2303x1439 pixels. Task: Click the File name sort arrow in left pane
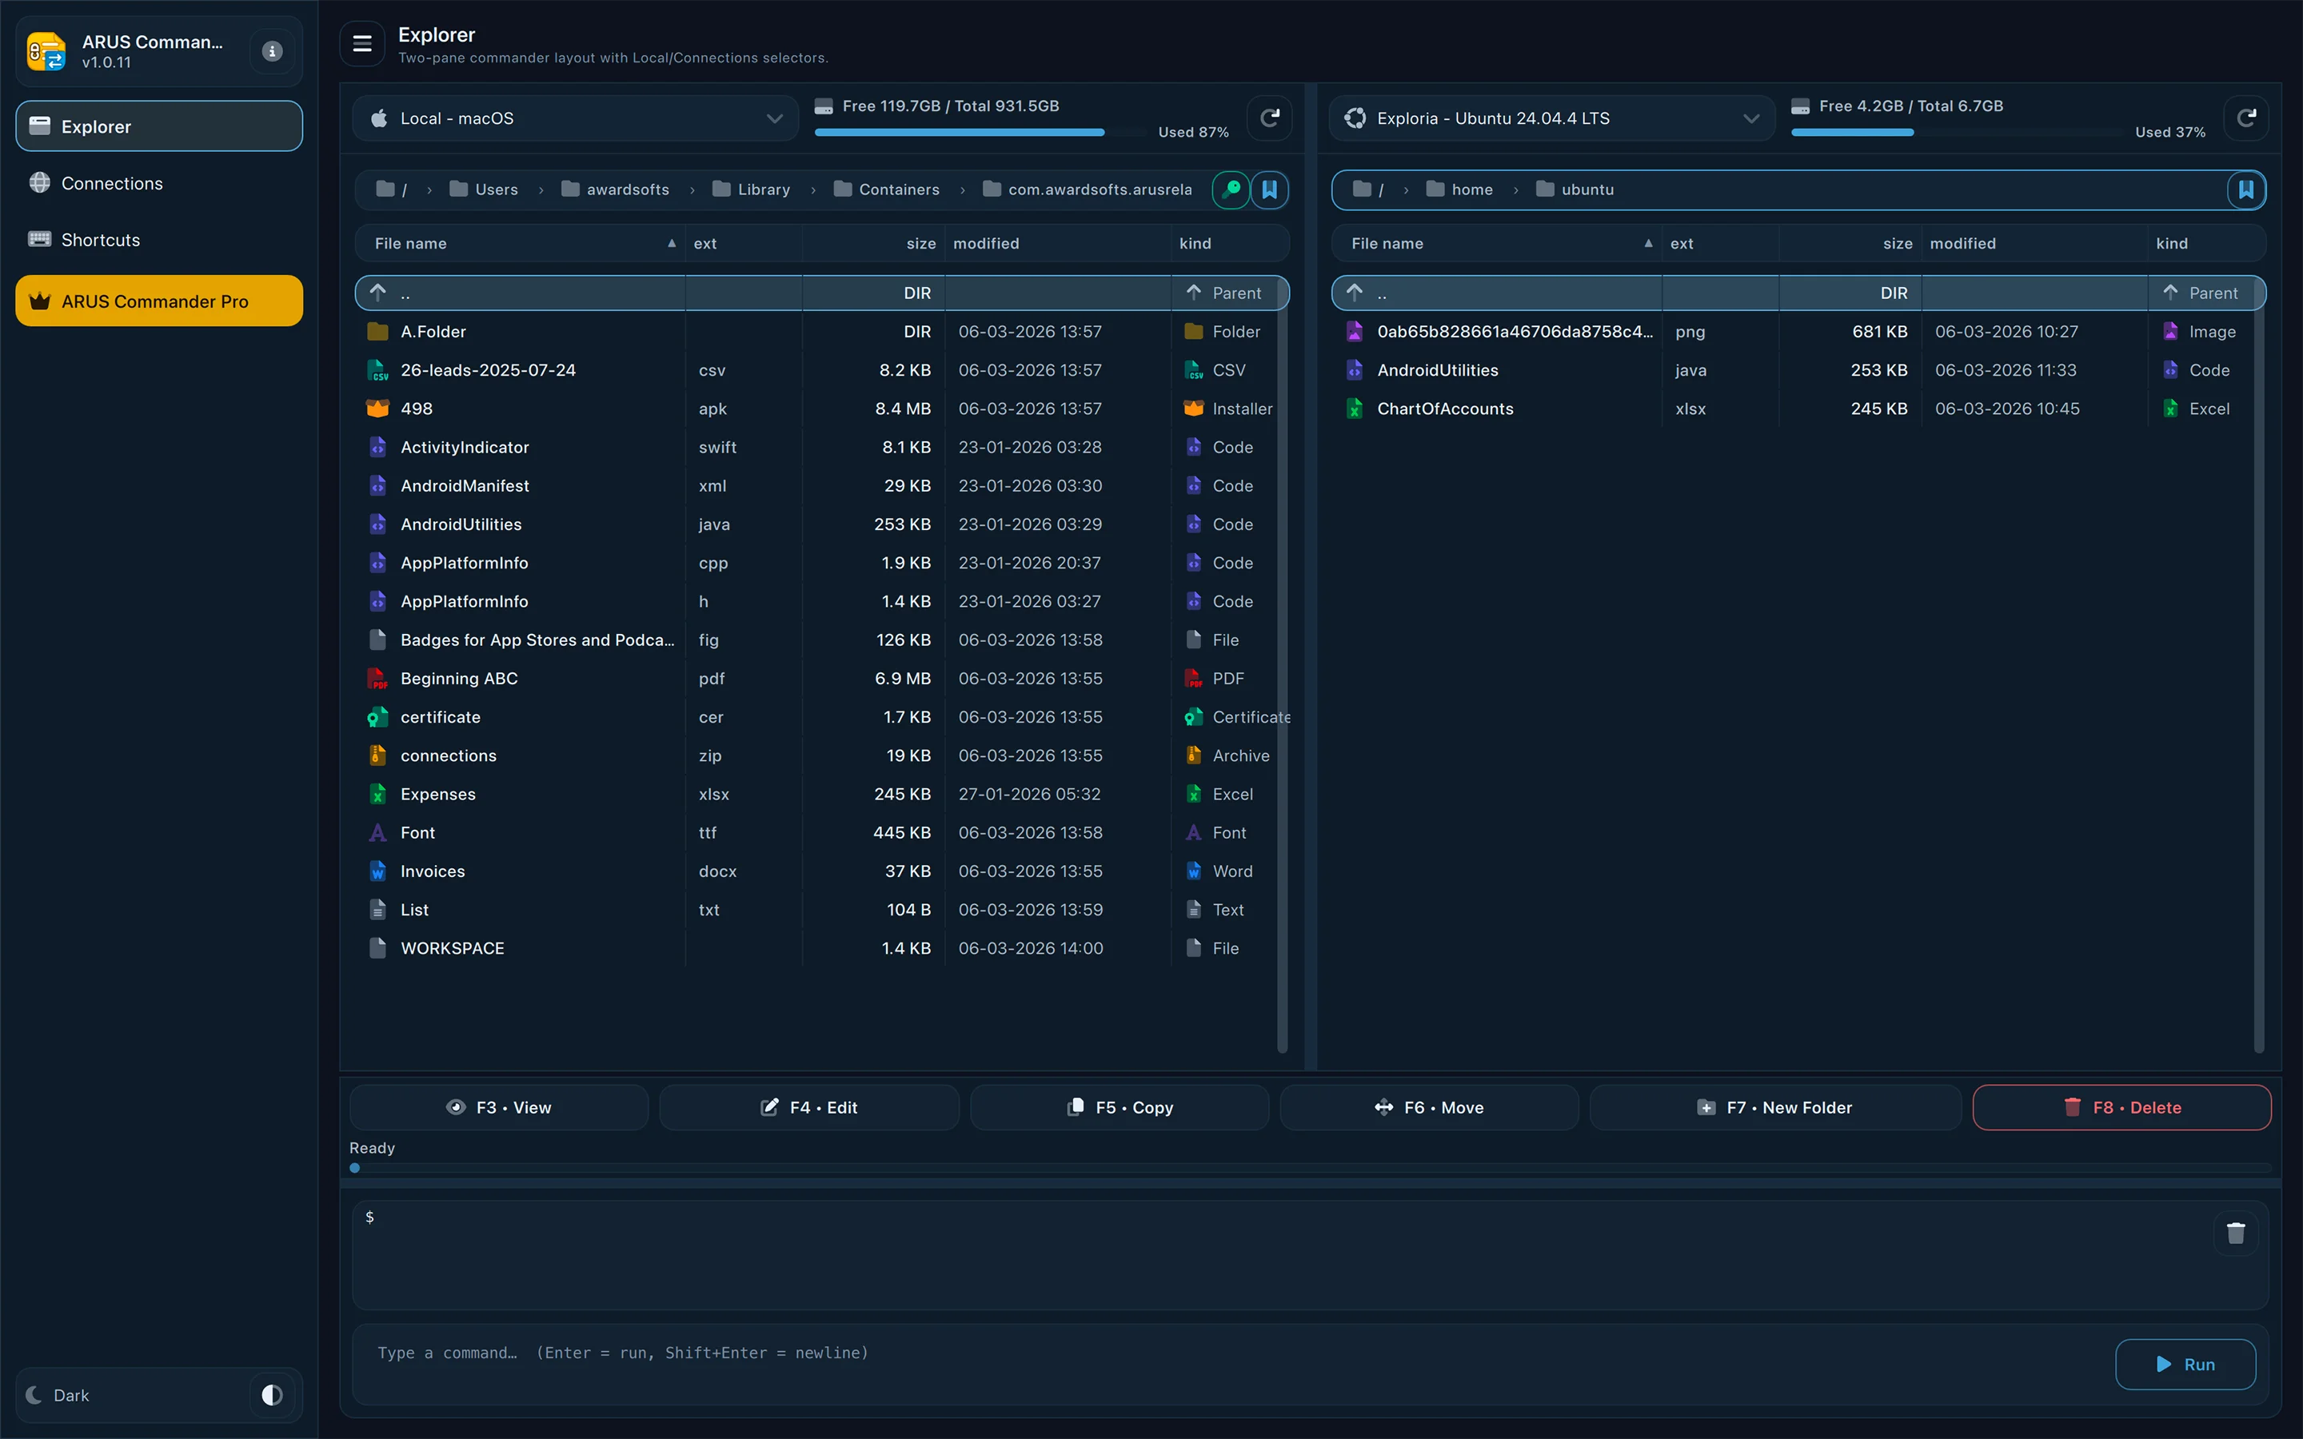point(673,243)
